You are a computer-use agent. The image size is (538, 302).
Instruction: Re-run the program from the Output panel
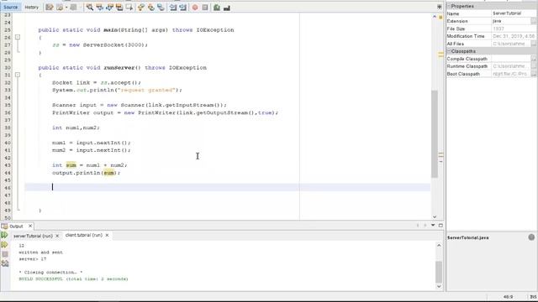4,235
